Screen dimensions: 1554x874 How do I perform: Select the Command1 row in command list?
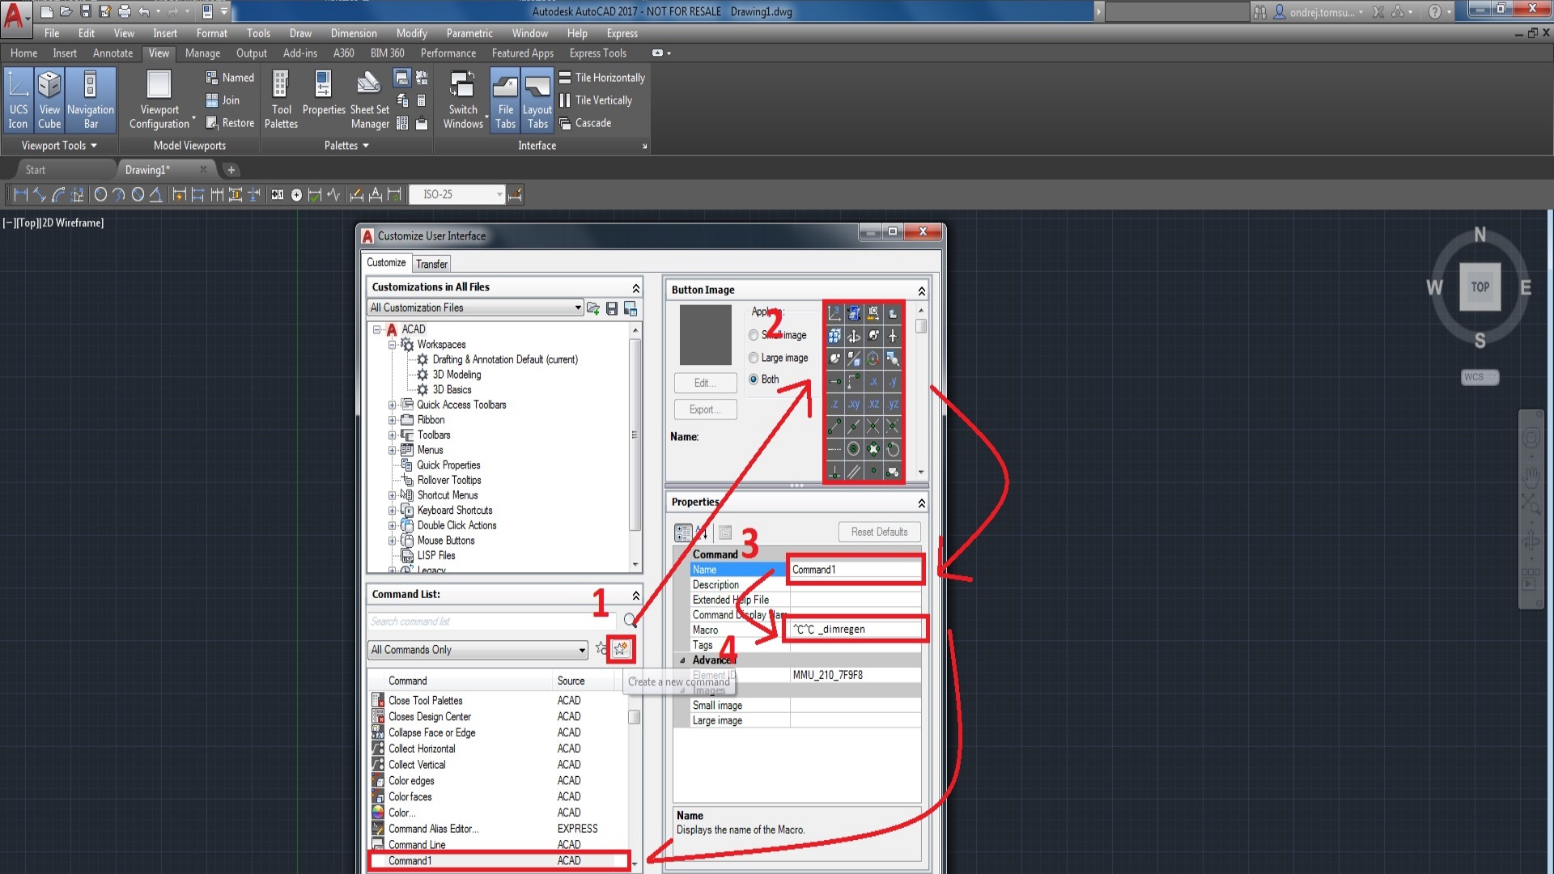coord(499,861)
